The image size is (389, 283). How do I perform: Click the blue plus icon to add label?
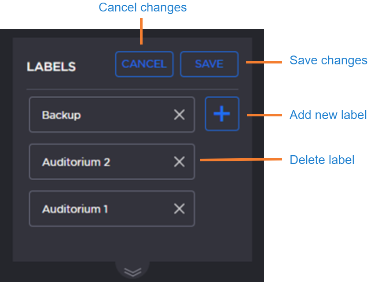222,114
